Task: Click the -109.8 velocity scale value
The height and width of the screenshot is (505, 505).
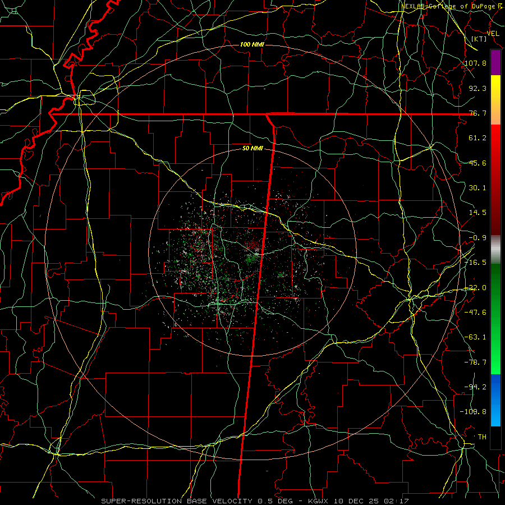Action: pyautogui.click(x=474, y=412)
